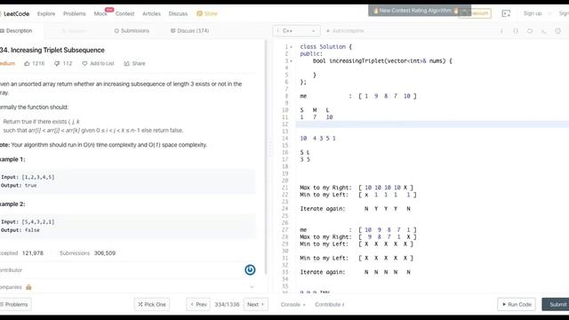Click the LeetCode logo
569x320 pixels.
[x=15, y=13]
